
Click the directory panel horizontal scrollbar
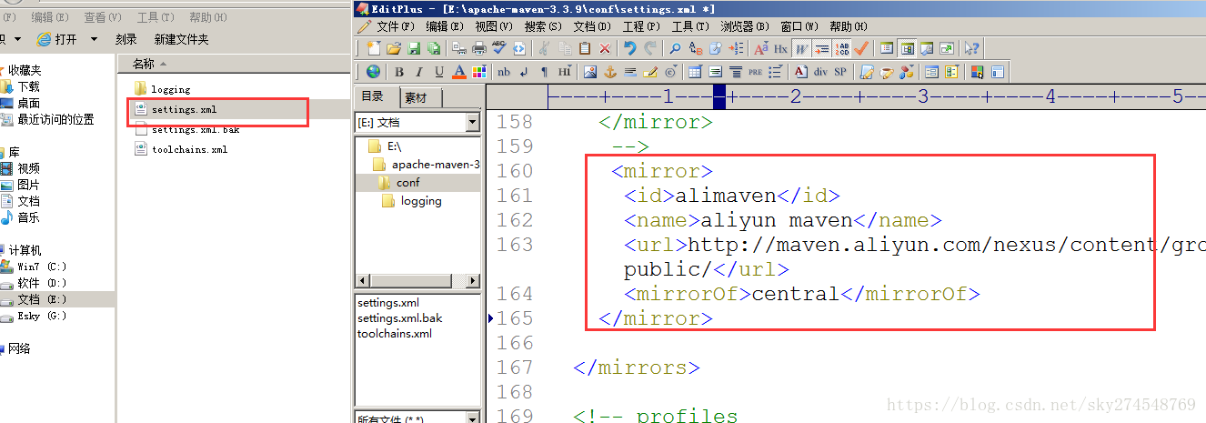pos(417,280)
